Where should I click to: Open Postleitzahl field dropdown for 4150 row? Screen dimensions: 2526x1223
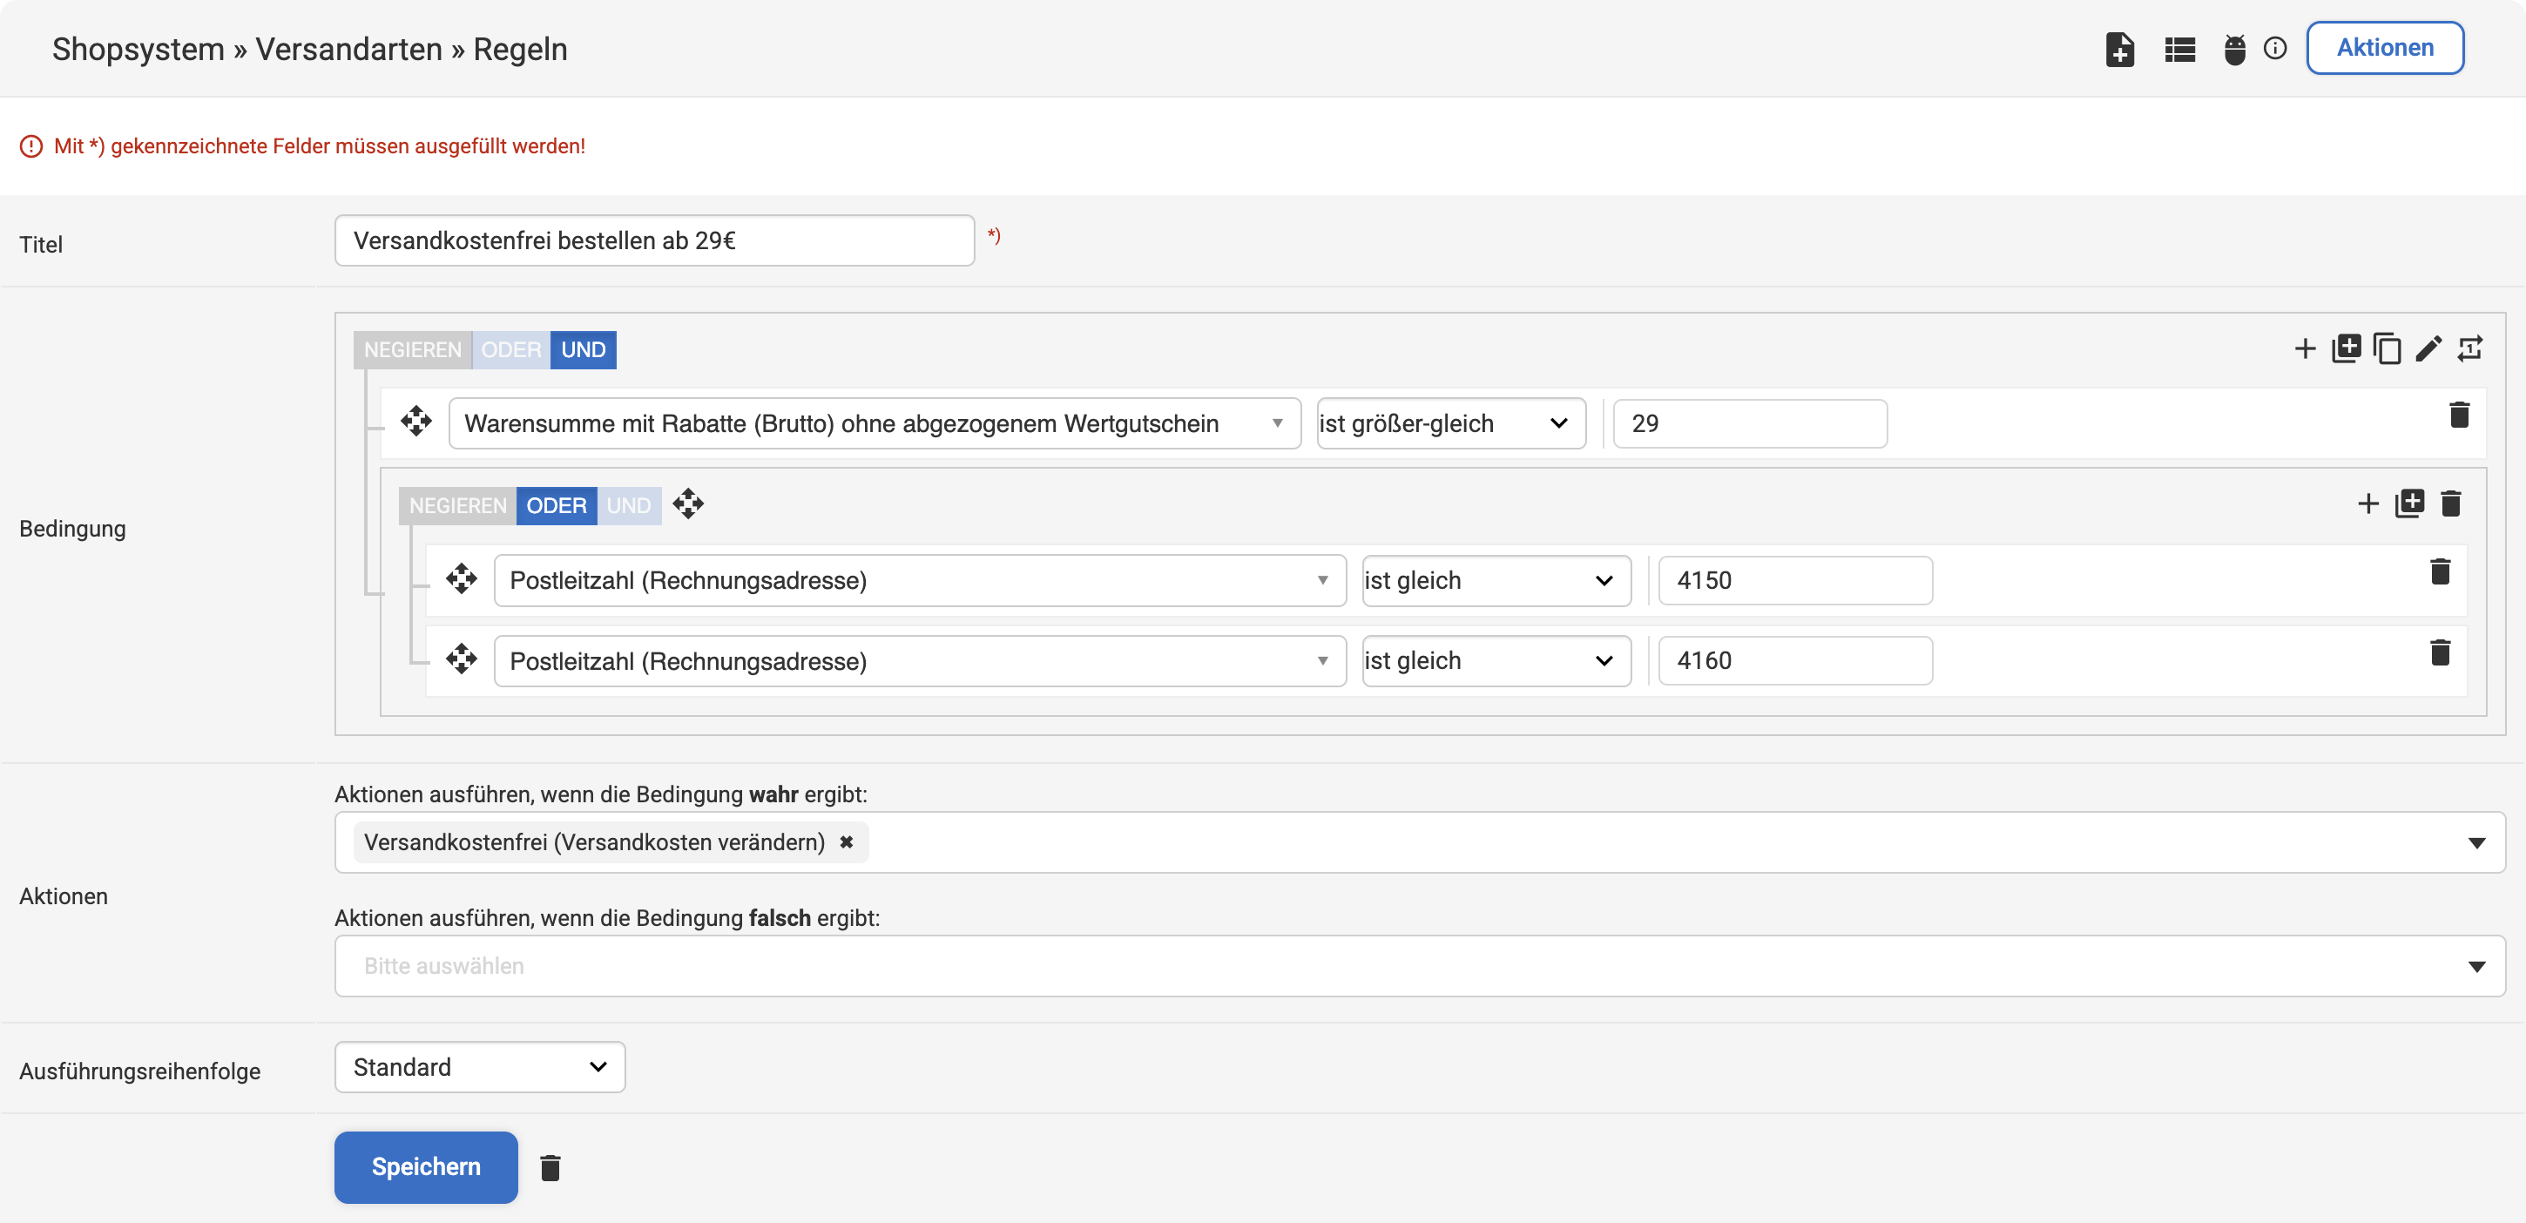click(x=920, y=581)
